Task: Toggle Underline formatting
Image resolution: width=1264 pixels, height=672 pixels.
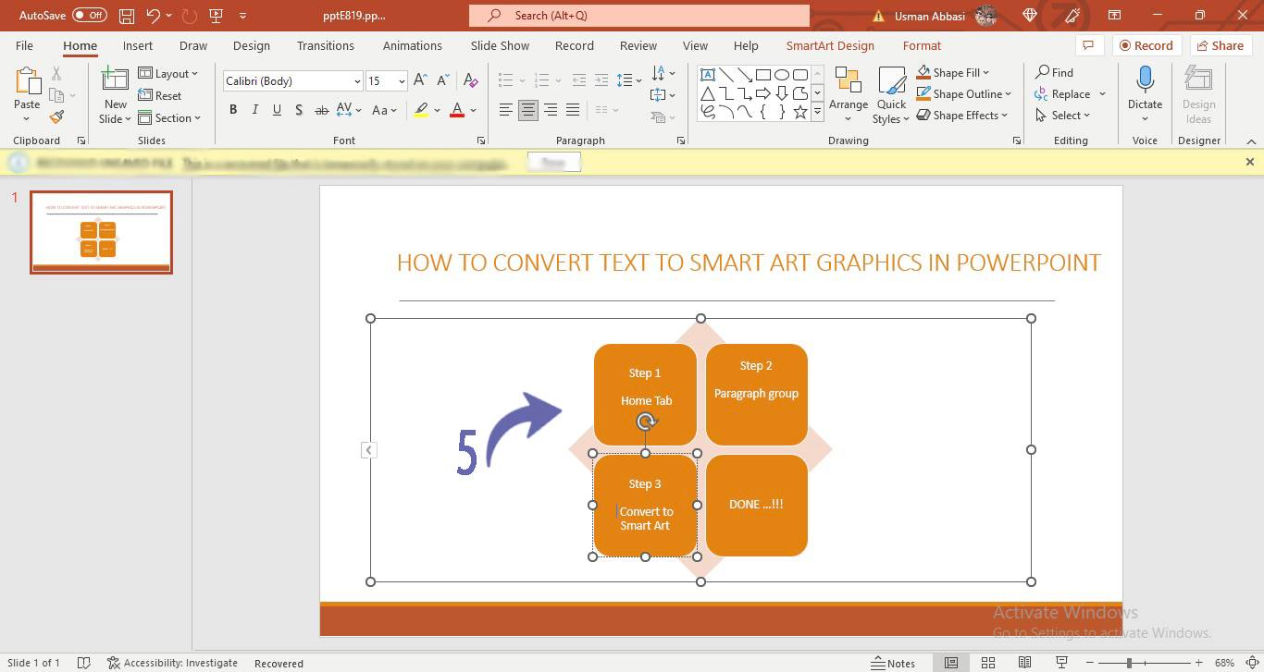Action: [x=277, y=110]
